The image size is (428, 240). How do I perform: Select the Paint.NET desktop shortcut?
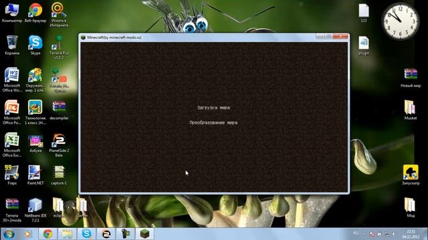(35, 175)
